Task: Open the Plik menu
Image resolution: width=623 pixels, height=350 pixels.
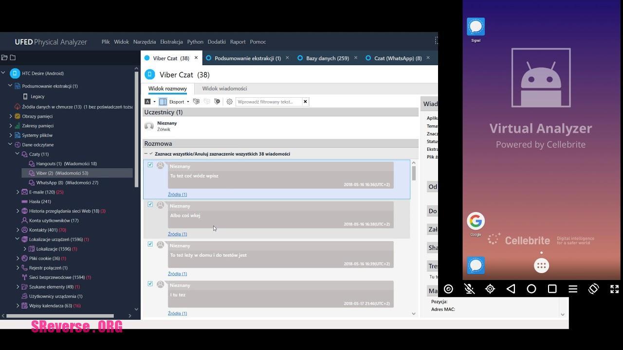Action: [x=106, y=42]
